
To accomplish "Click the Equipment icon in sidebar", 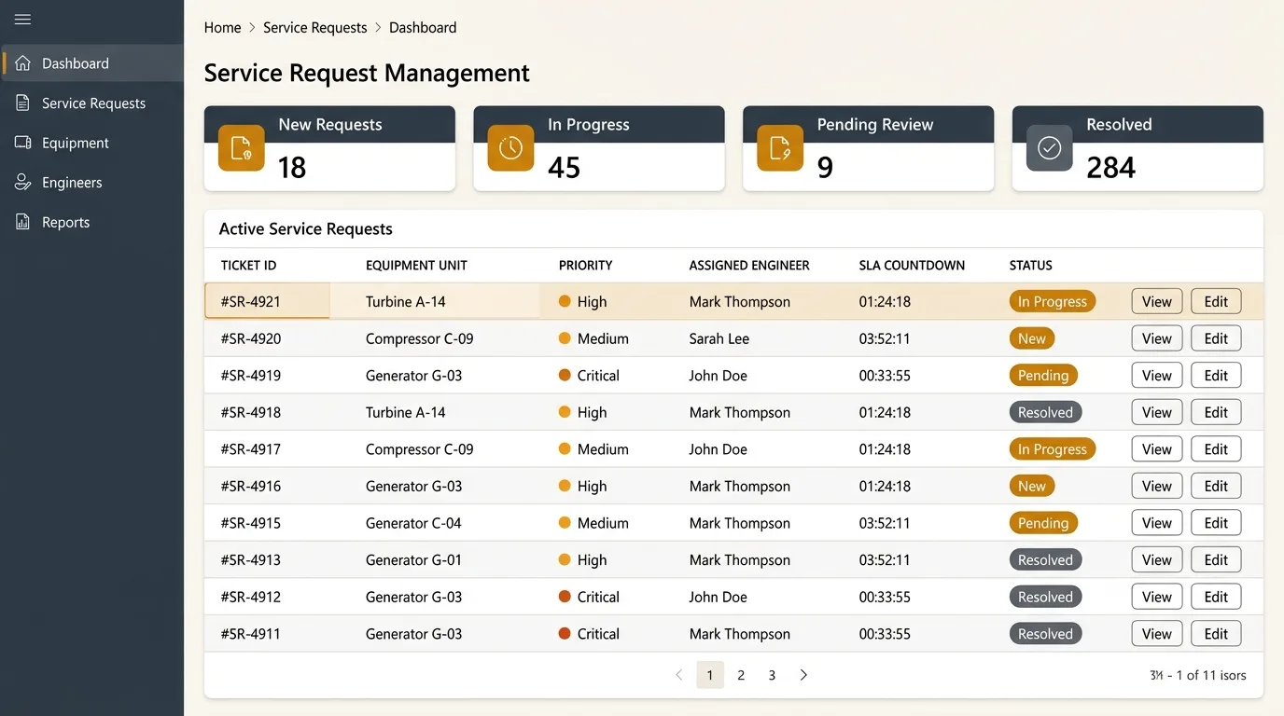I will coord(23,143).
